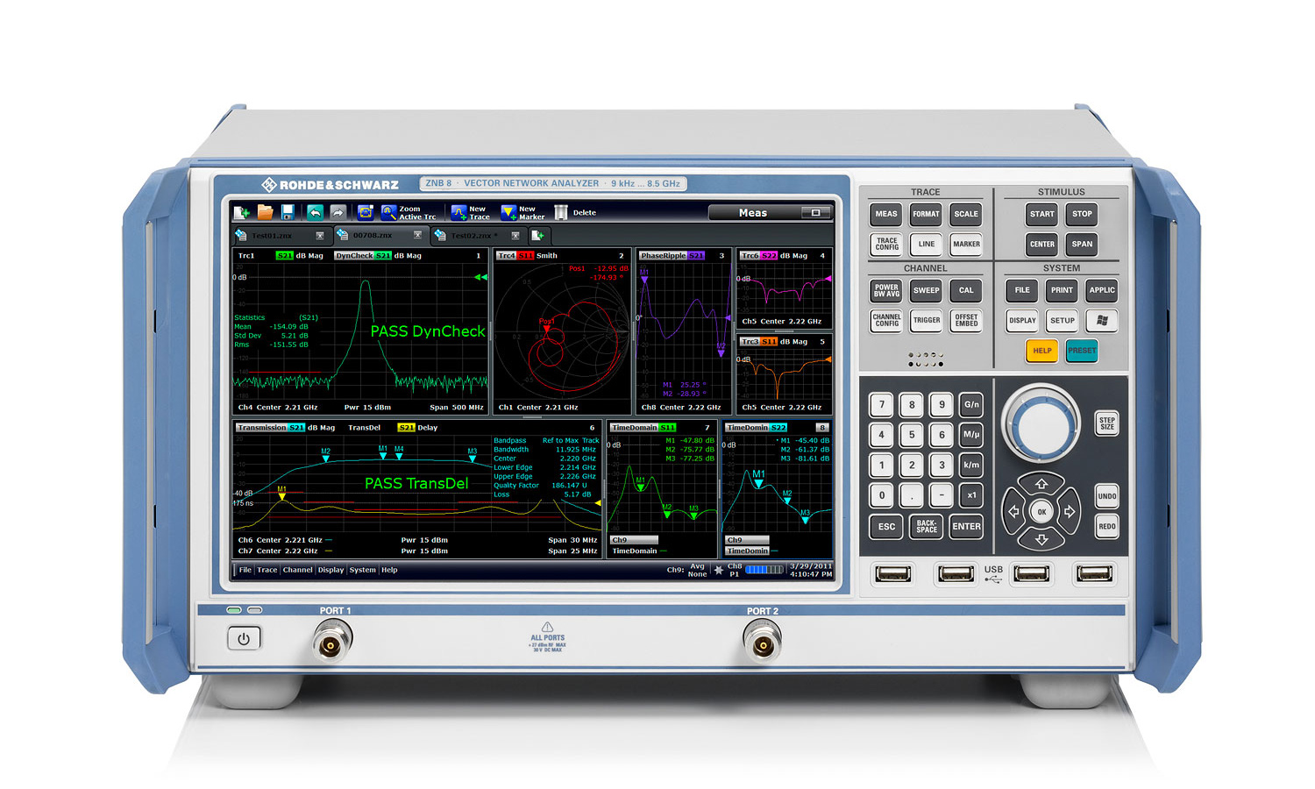Save using the floppy disk icon
The height and width of the screenshot is (789, 1315).
tap(287, 212)
